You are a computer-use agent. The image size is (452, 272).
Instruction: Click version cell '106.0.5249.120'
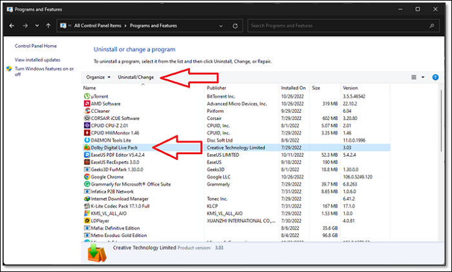click(x=358, y=177)
